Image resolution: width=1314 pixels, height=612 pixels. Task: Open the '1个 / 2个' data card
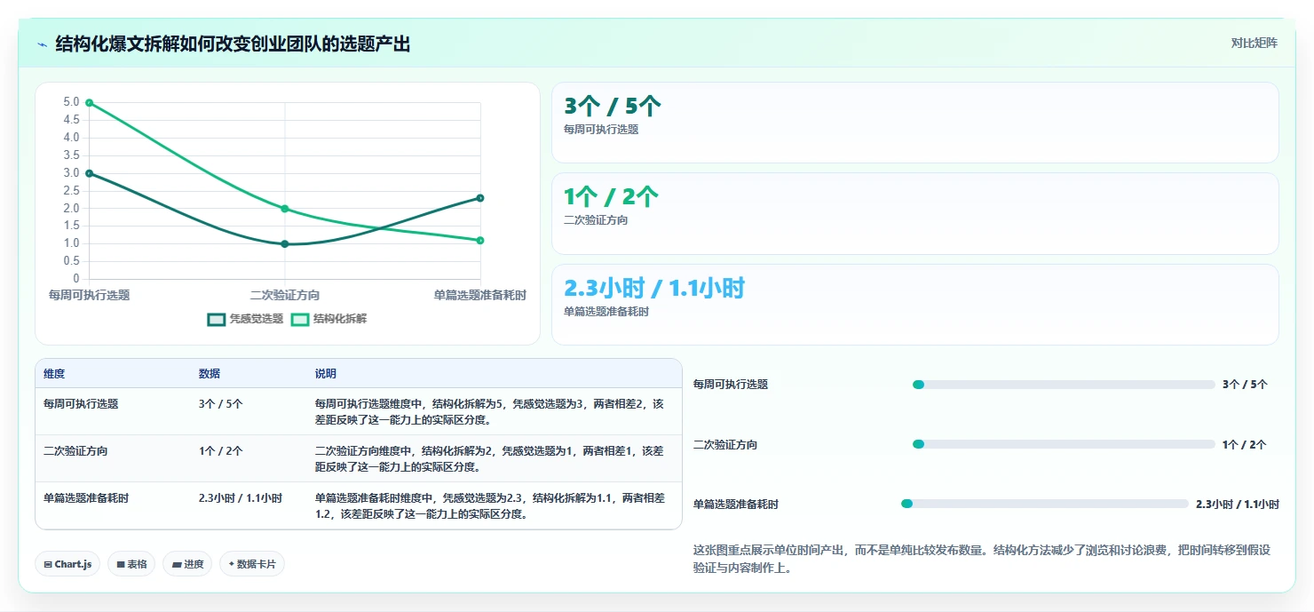pyautogui.click(x=915, y=214)
